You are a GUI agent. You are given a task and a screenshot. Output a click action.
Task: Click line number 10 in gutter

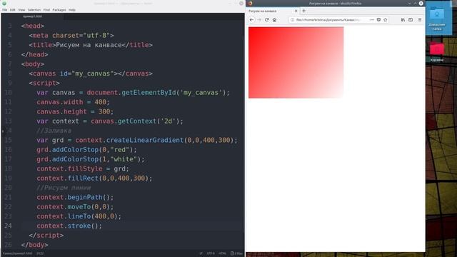8,93
